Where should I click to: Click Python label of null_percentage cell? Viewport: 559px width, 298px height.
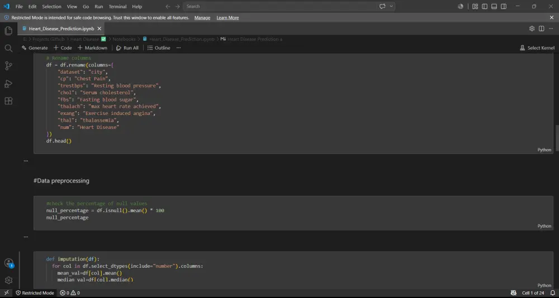(x=544, y=226)
